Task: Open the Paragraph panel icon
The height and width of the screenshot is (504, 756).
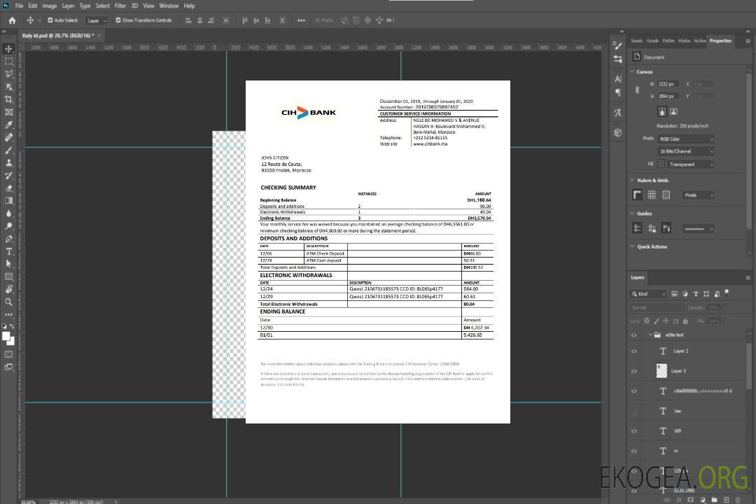Action: tap(617, 92)
